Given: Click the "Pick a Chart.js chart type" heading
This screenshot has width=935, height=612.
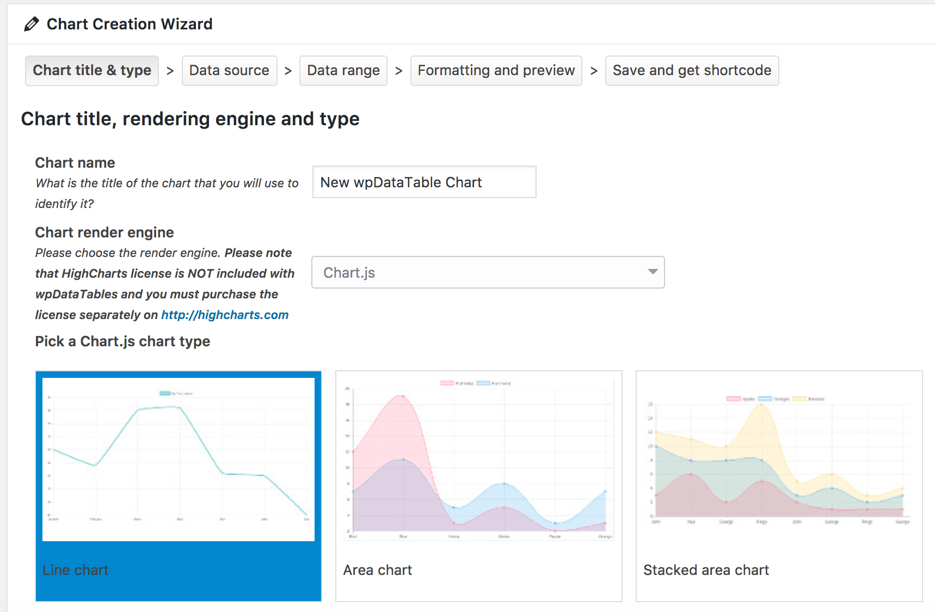Looking at the screenshot, I should point(122,341).
